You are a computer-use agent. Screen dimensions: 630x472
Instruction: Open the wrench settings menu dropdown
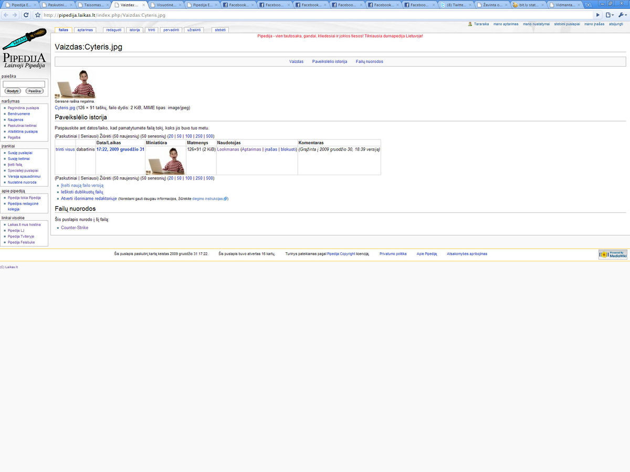[x=622, y=15]
